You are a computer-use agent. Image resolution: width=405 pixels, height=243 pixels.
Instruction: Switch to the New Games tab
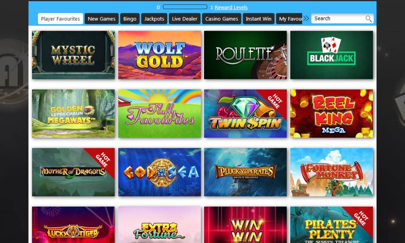(x=102, y=19)
